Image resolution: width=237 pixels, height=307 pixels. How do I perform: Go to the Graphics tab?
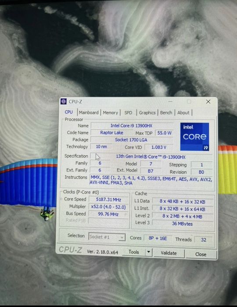point(147,113)
